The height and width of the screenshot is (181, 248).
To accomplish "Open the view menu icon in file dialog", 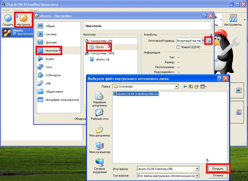I will click(203, 86).
